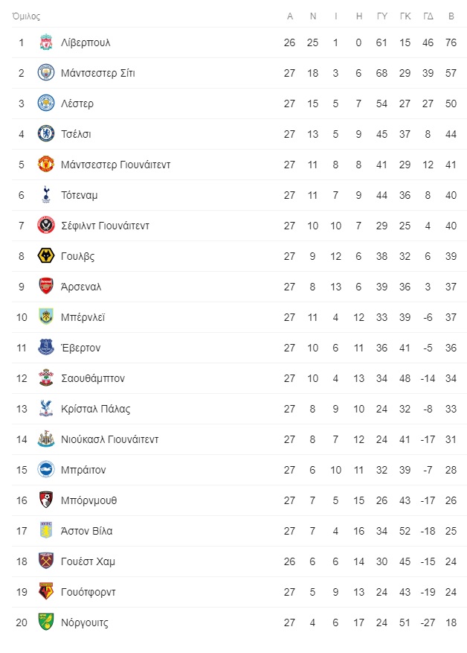
Task: Select the Leicester fox logo
Action: point(46,103)
